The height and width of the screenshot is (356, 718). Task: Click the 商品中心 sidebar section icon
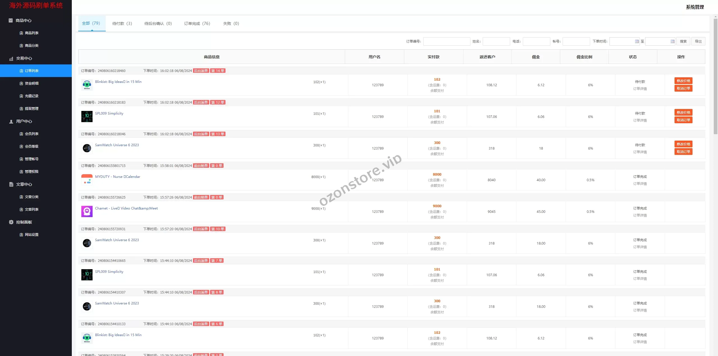tap(11, 20)
